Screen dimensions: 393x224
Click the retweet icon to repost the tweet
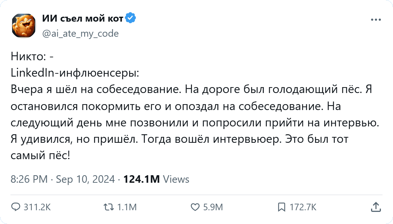[x=110, y=207]
